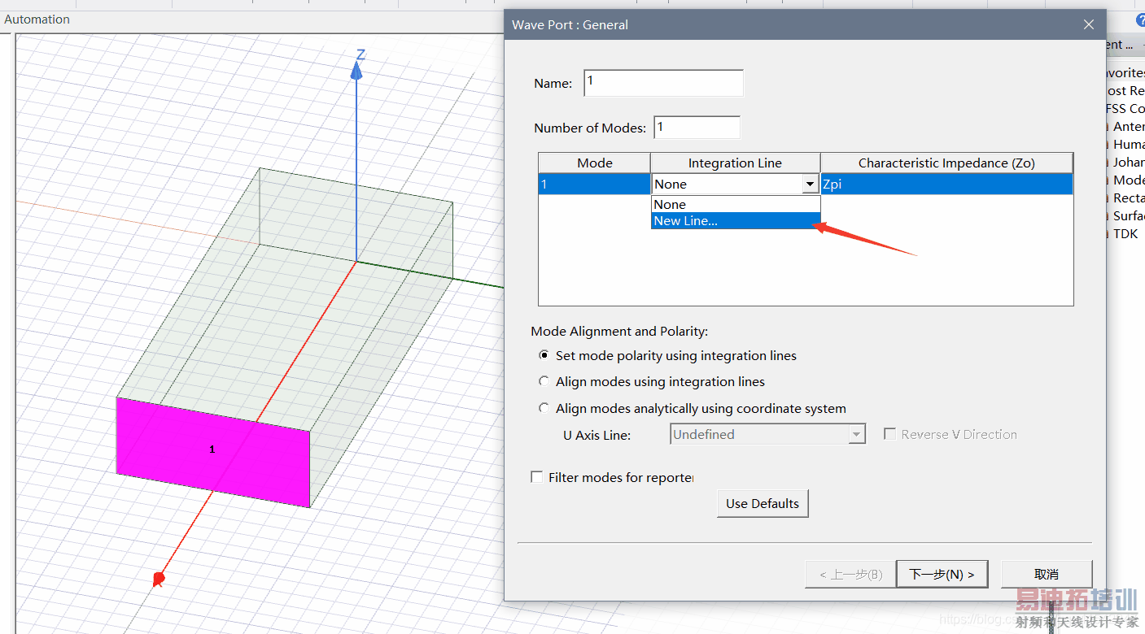Image resolution: width=1145 pixels, height=634 pixels.
Task: Focus the Number of Modes field
Action: pos(697,128)
